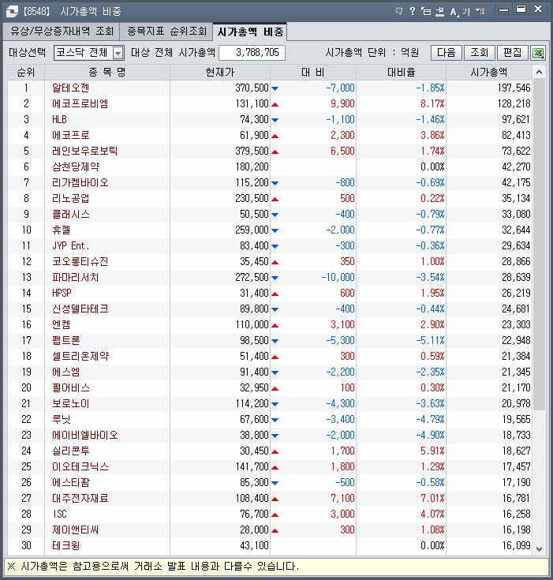Select stock ISC
Screen dimensions: 553x580
60,515
